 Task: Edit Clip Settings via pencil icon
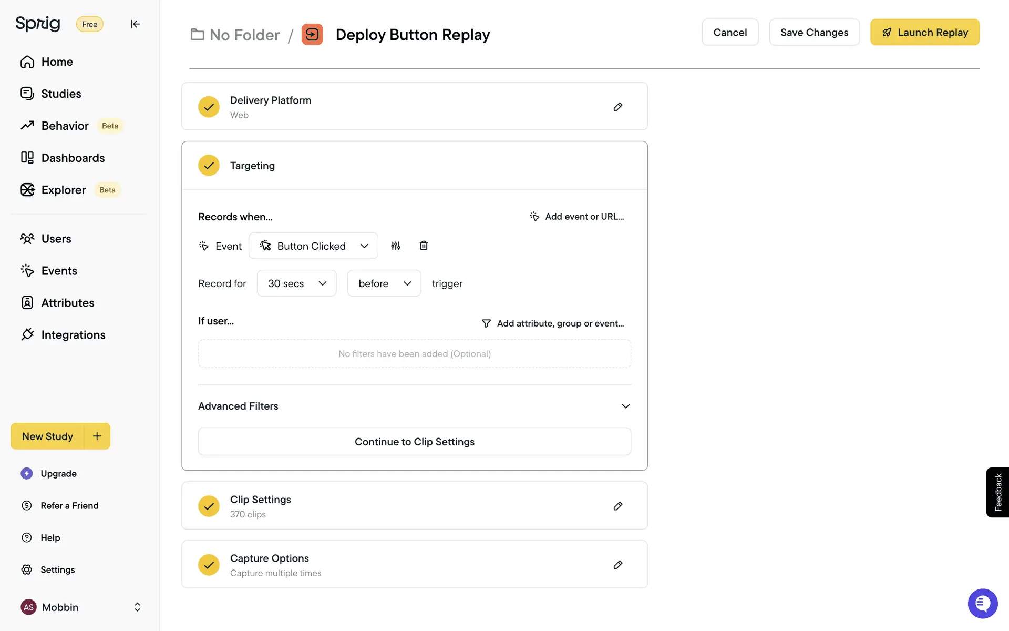618,506
